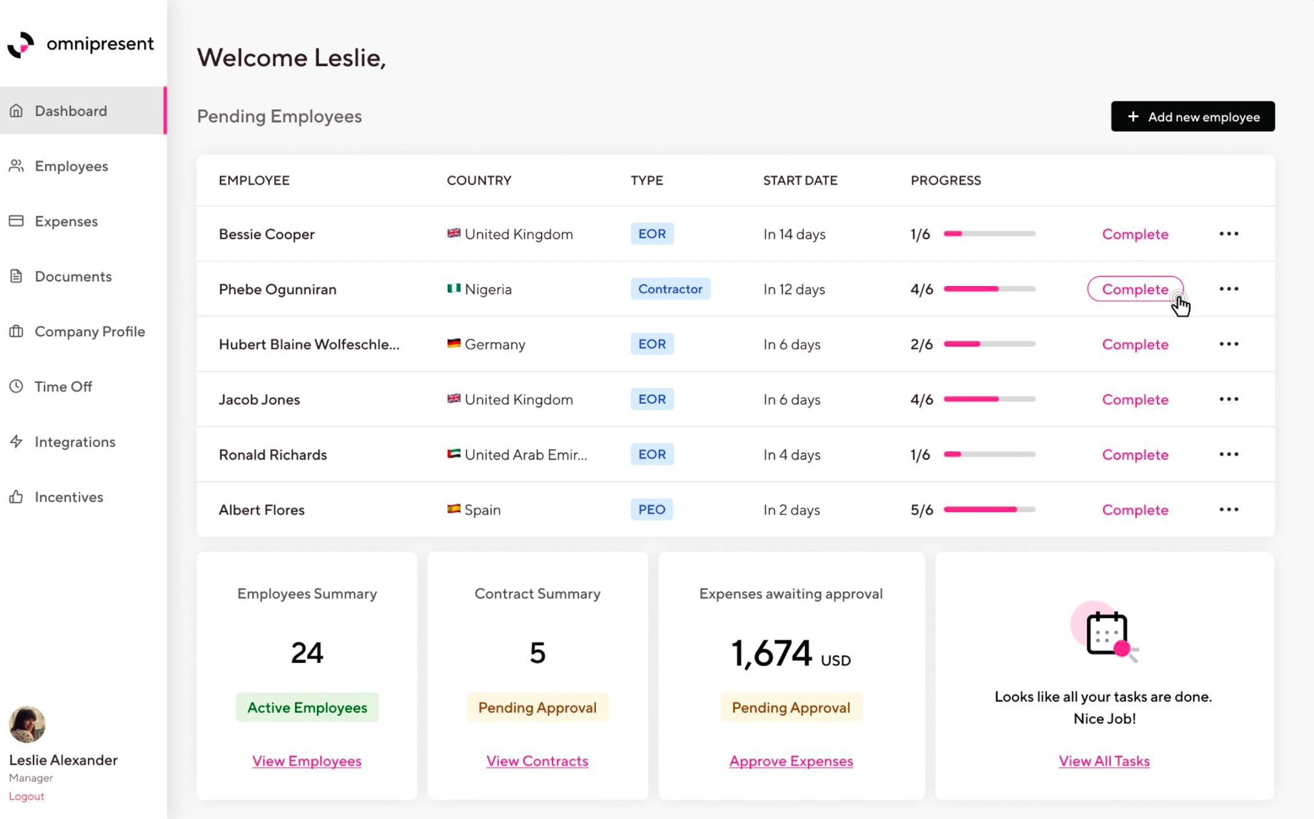Image resolution: width=1314 pixels, height=819 pixels.
Task: Click the Nigeria flag icon
Action: pos(454,288)
